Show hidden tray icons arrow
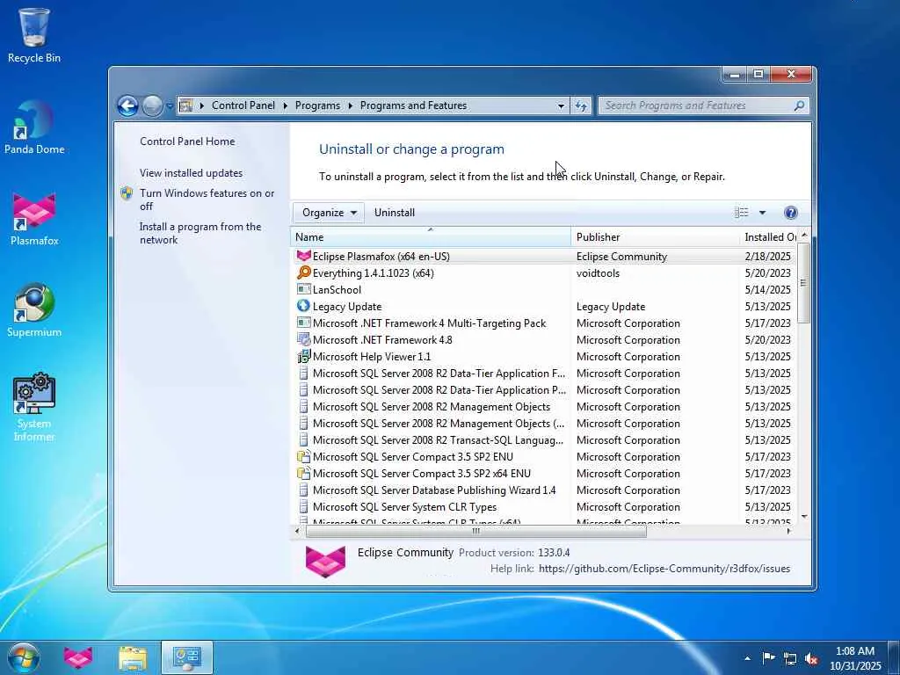 (x=747, y=658)
